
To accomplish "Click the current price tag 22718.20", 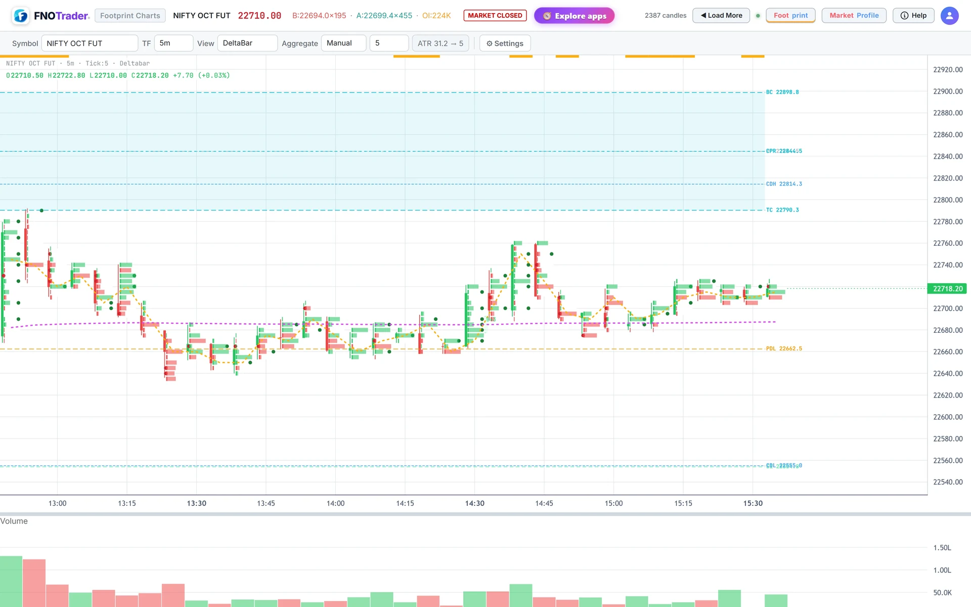I will pyautogui.click(x=947, y=289).
